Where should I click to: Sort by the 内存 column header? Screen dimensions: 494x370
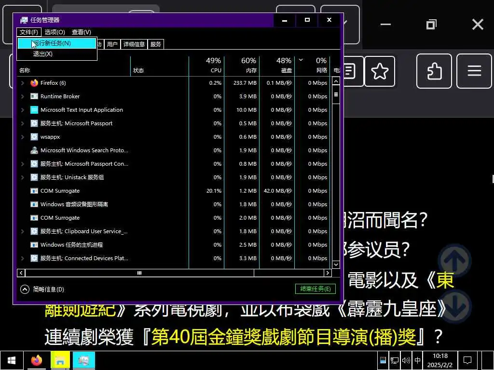pyautogui.click(x=242, y=66)
